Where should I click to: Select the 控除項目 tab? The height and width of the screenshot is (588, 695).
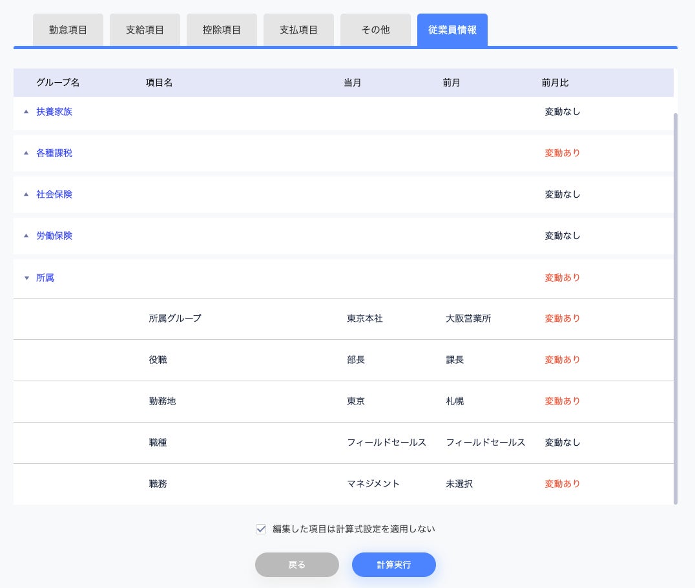[222, 30]
